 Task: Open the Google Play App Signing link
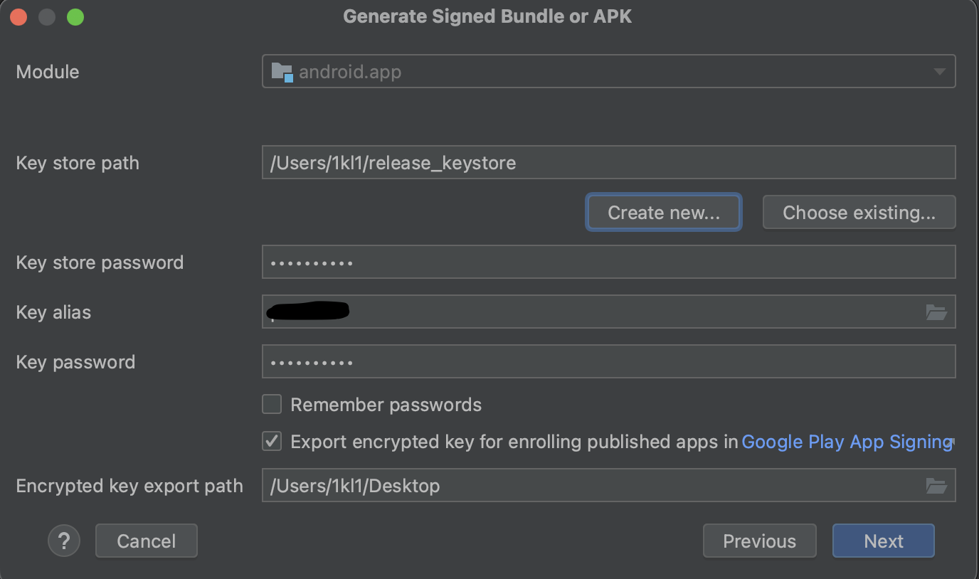pyautogui.click(x=846, y=442)
